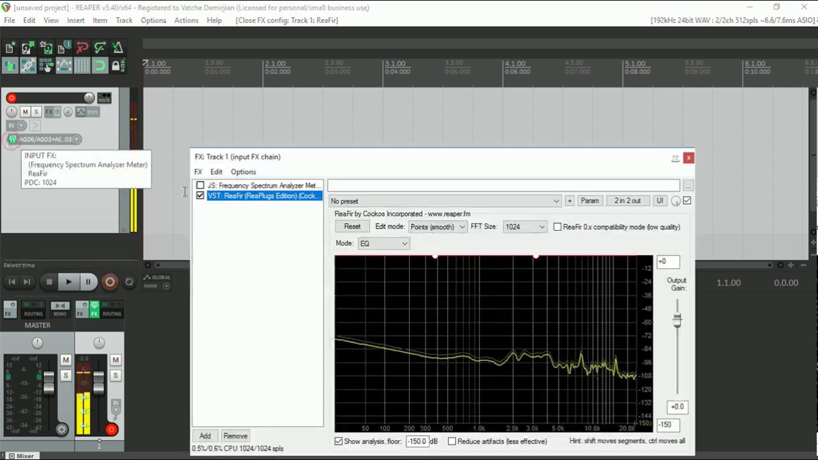
Task: Open the Options menu in main menu bar
Action: (153, 20)
